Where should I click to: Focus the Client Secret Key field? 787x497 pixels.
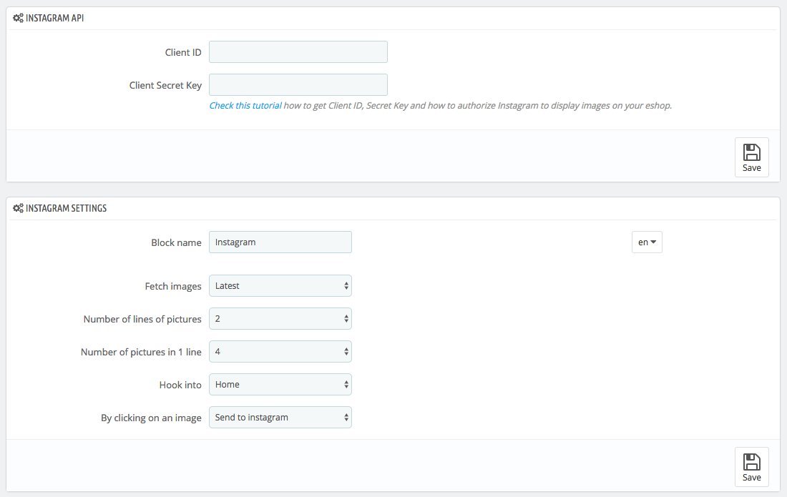(298, 85)
